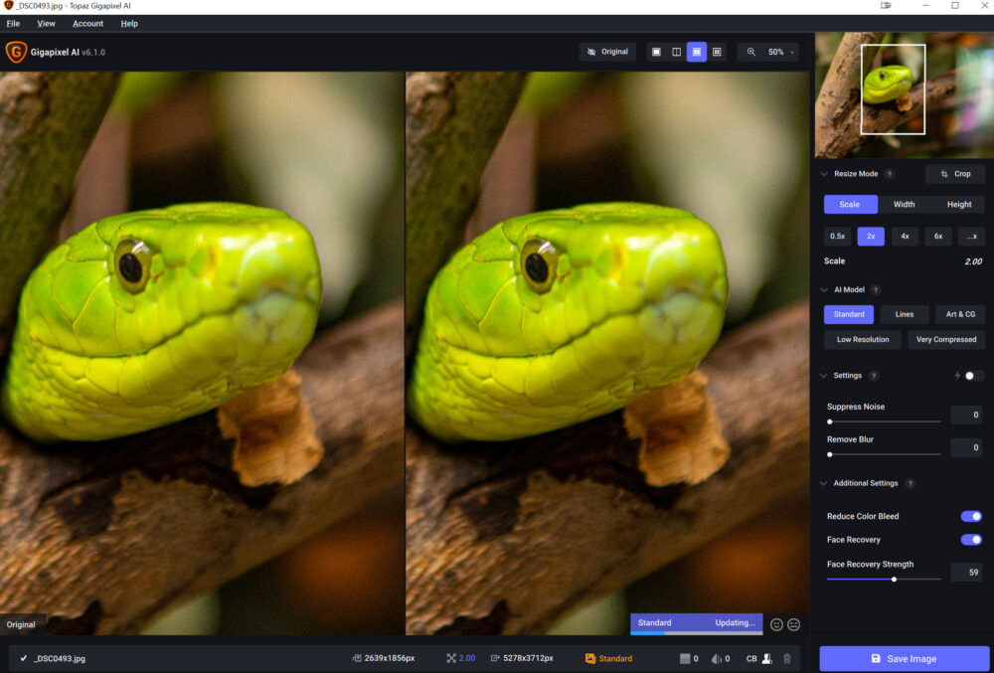Click the unhappy face feedback icon
This screenshot has width=994, height=673.
tap(793, 624)
